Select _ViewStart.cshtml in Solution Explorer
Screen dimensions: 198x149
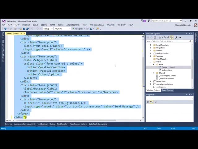point(166,79)
